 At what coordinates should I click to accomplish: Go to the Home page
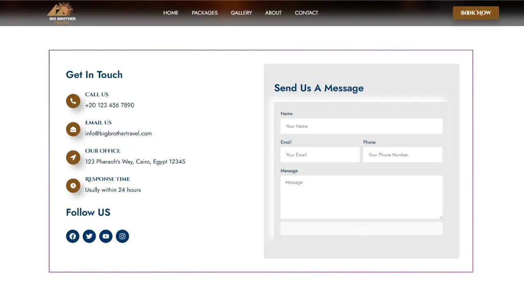pyautogui.click(x=171, y=13)
